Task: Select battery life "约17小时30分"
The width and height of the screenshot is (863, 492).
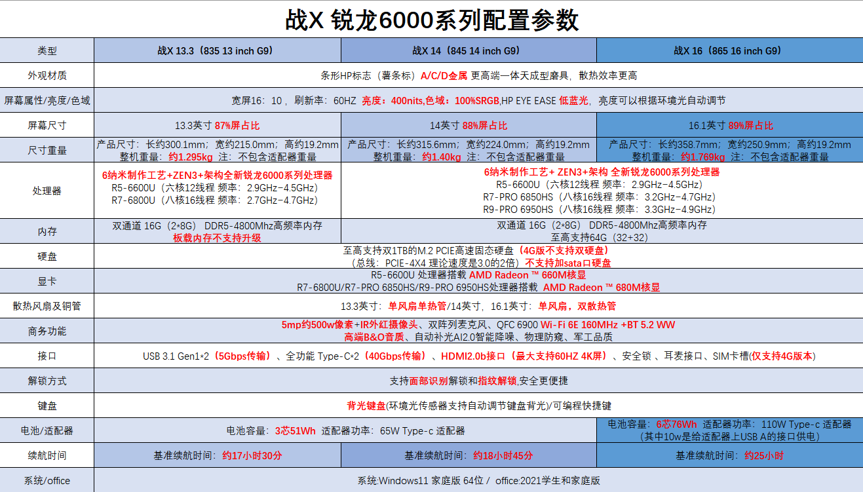Action: [x=252, y=455]
